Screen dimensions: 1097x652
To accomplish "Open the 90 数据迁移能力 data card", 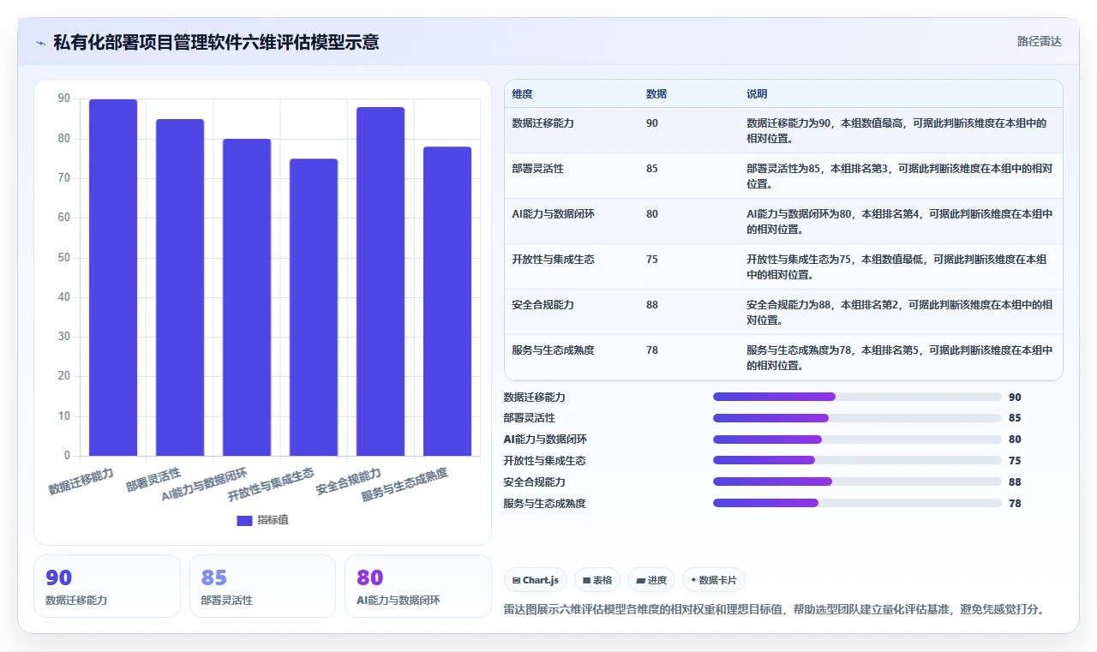I will 107,586.
